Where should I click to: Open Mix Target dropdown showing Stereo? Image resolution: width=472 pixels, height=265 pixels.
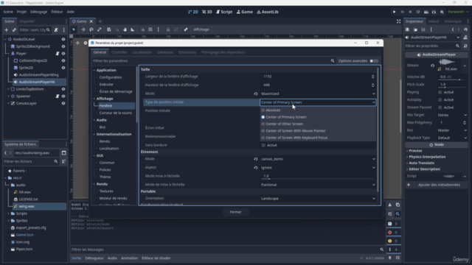click(452, 115)
